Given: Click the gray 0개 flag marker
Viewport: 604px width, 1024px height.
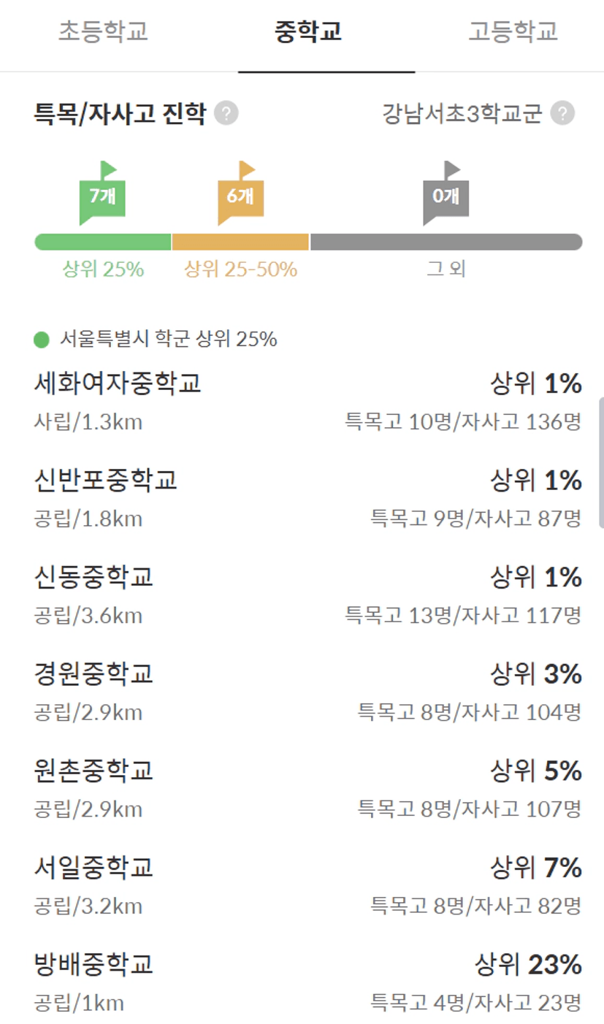Looking at the screenshot, I should point(446,196).
